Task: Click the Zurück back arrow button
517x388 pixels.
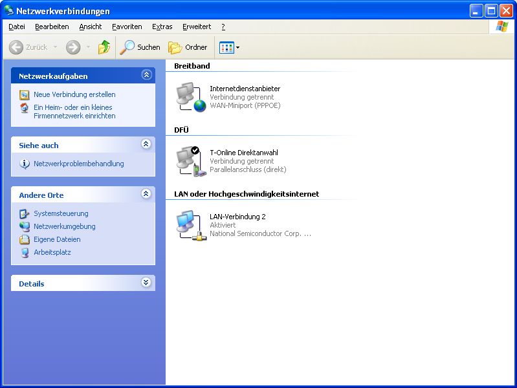Action: click(x=16, y=47)
